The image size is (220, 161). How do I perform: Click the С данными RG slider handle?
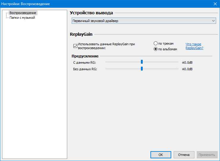[142, 62]
